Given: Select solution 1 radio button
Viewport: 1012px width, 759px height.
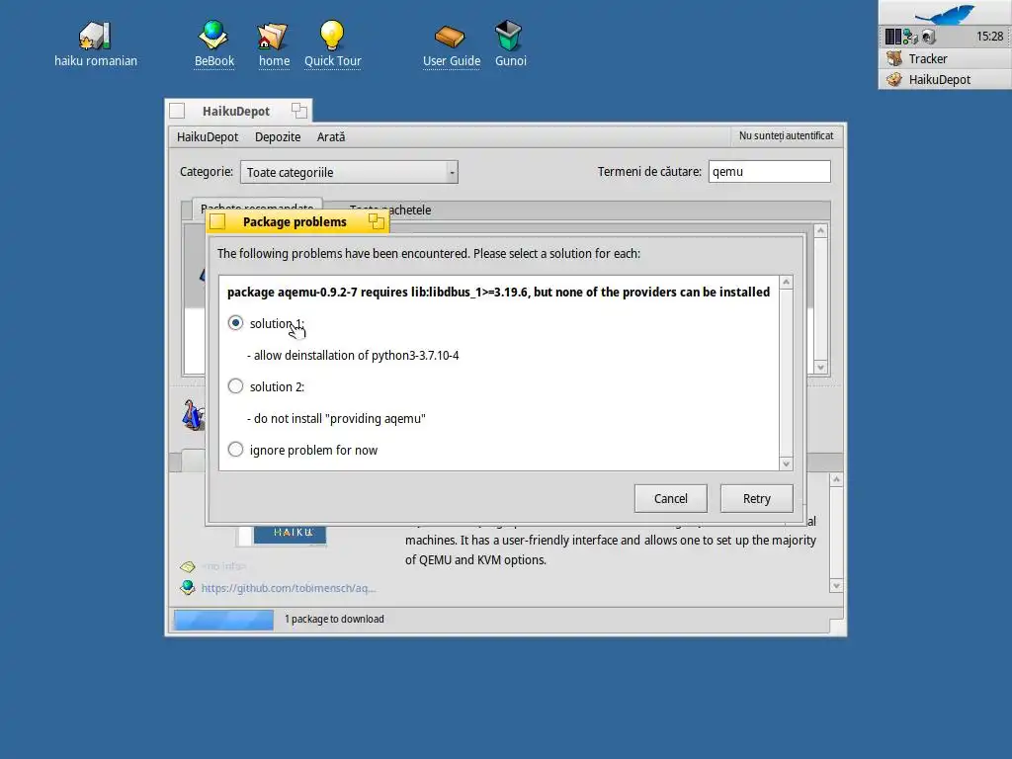Looking at the screenshot, I should click(235, 323).
